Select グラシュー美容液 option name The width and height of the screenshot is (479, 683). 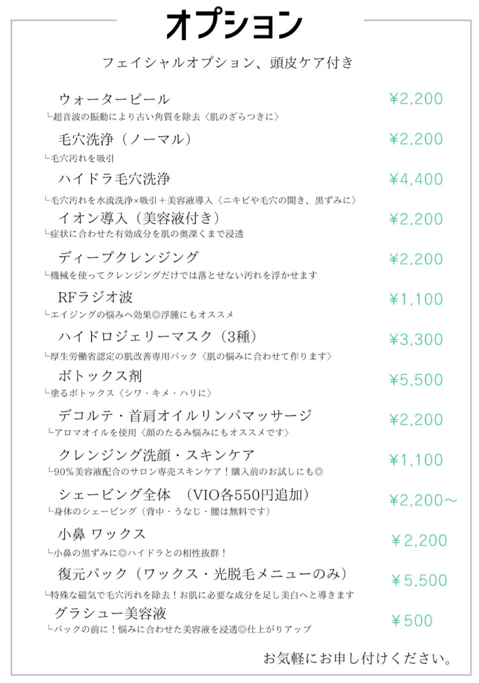[110, 612]
